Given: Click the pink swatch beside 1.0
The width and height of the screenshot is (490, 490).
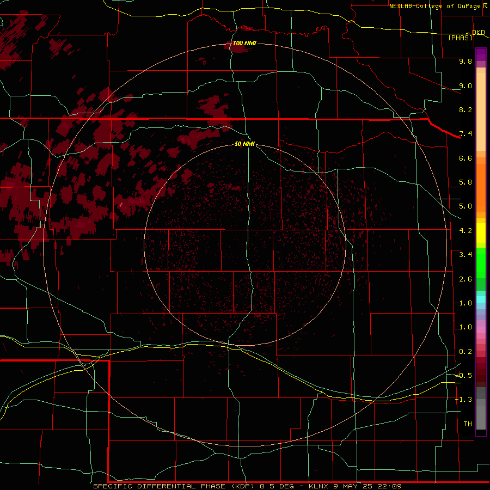Looking at the screenshot, I should [x=481, y=329].
